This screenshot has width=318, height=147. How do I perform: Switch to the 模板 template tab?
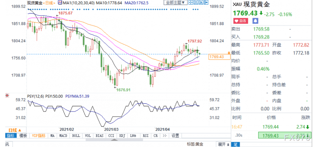(x=23, y=136)
